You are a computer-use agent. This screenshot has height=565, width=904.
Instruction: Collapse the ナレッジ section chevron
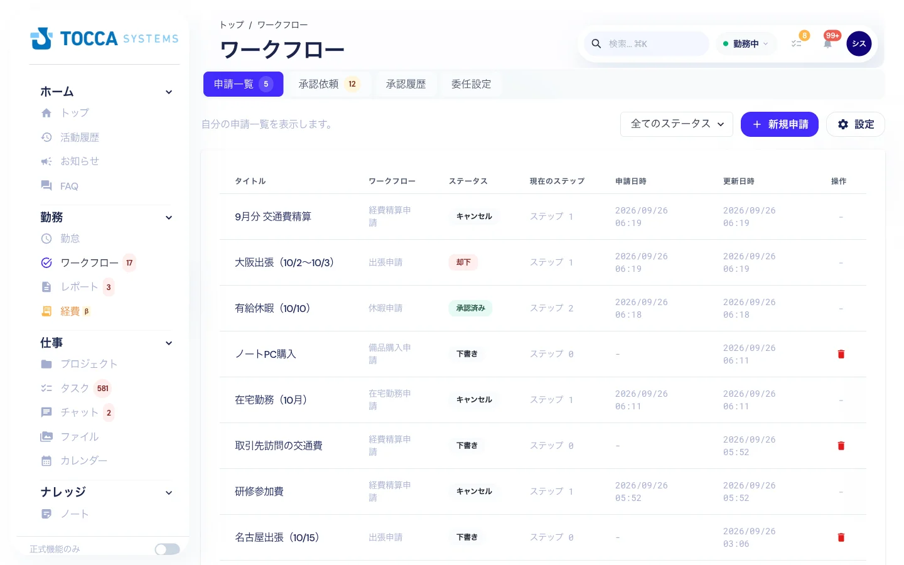(169, 493)
